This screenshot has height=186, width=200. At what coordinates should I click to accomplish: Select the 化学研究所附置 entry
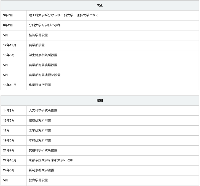[x=113, y=85]
